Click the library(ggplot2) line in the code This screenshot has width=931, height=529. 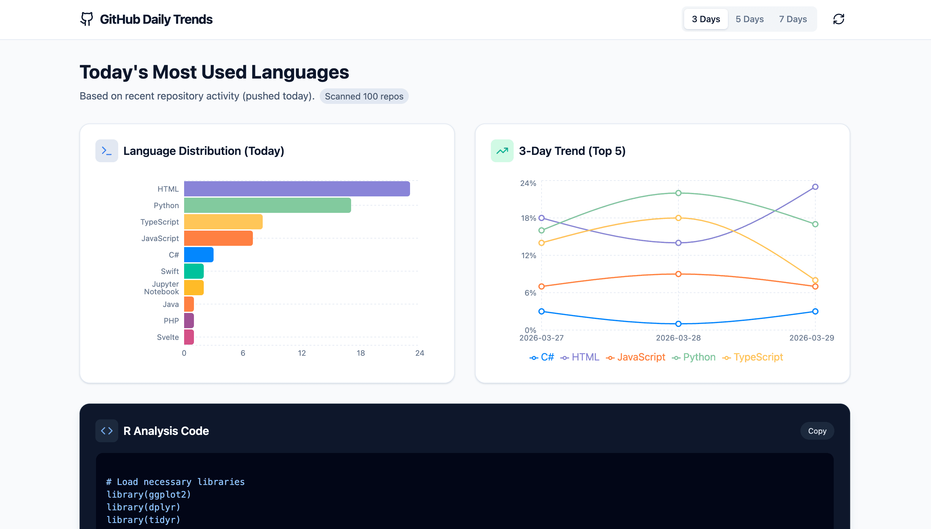click(x=149, y=494)
